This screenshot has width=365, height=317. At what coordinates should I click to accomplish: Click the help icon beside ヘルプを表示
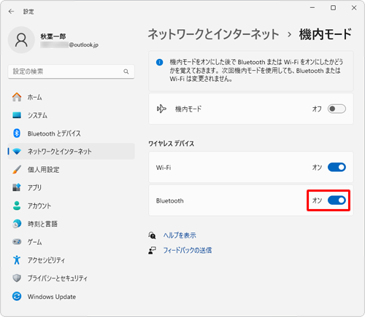click(152, 235)
